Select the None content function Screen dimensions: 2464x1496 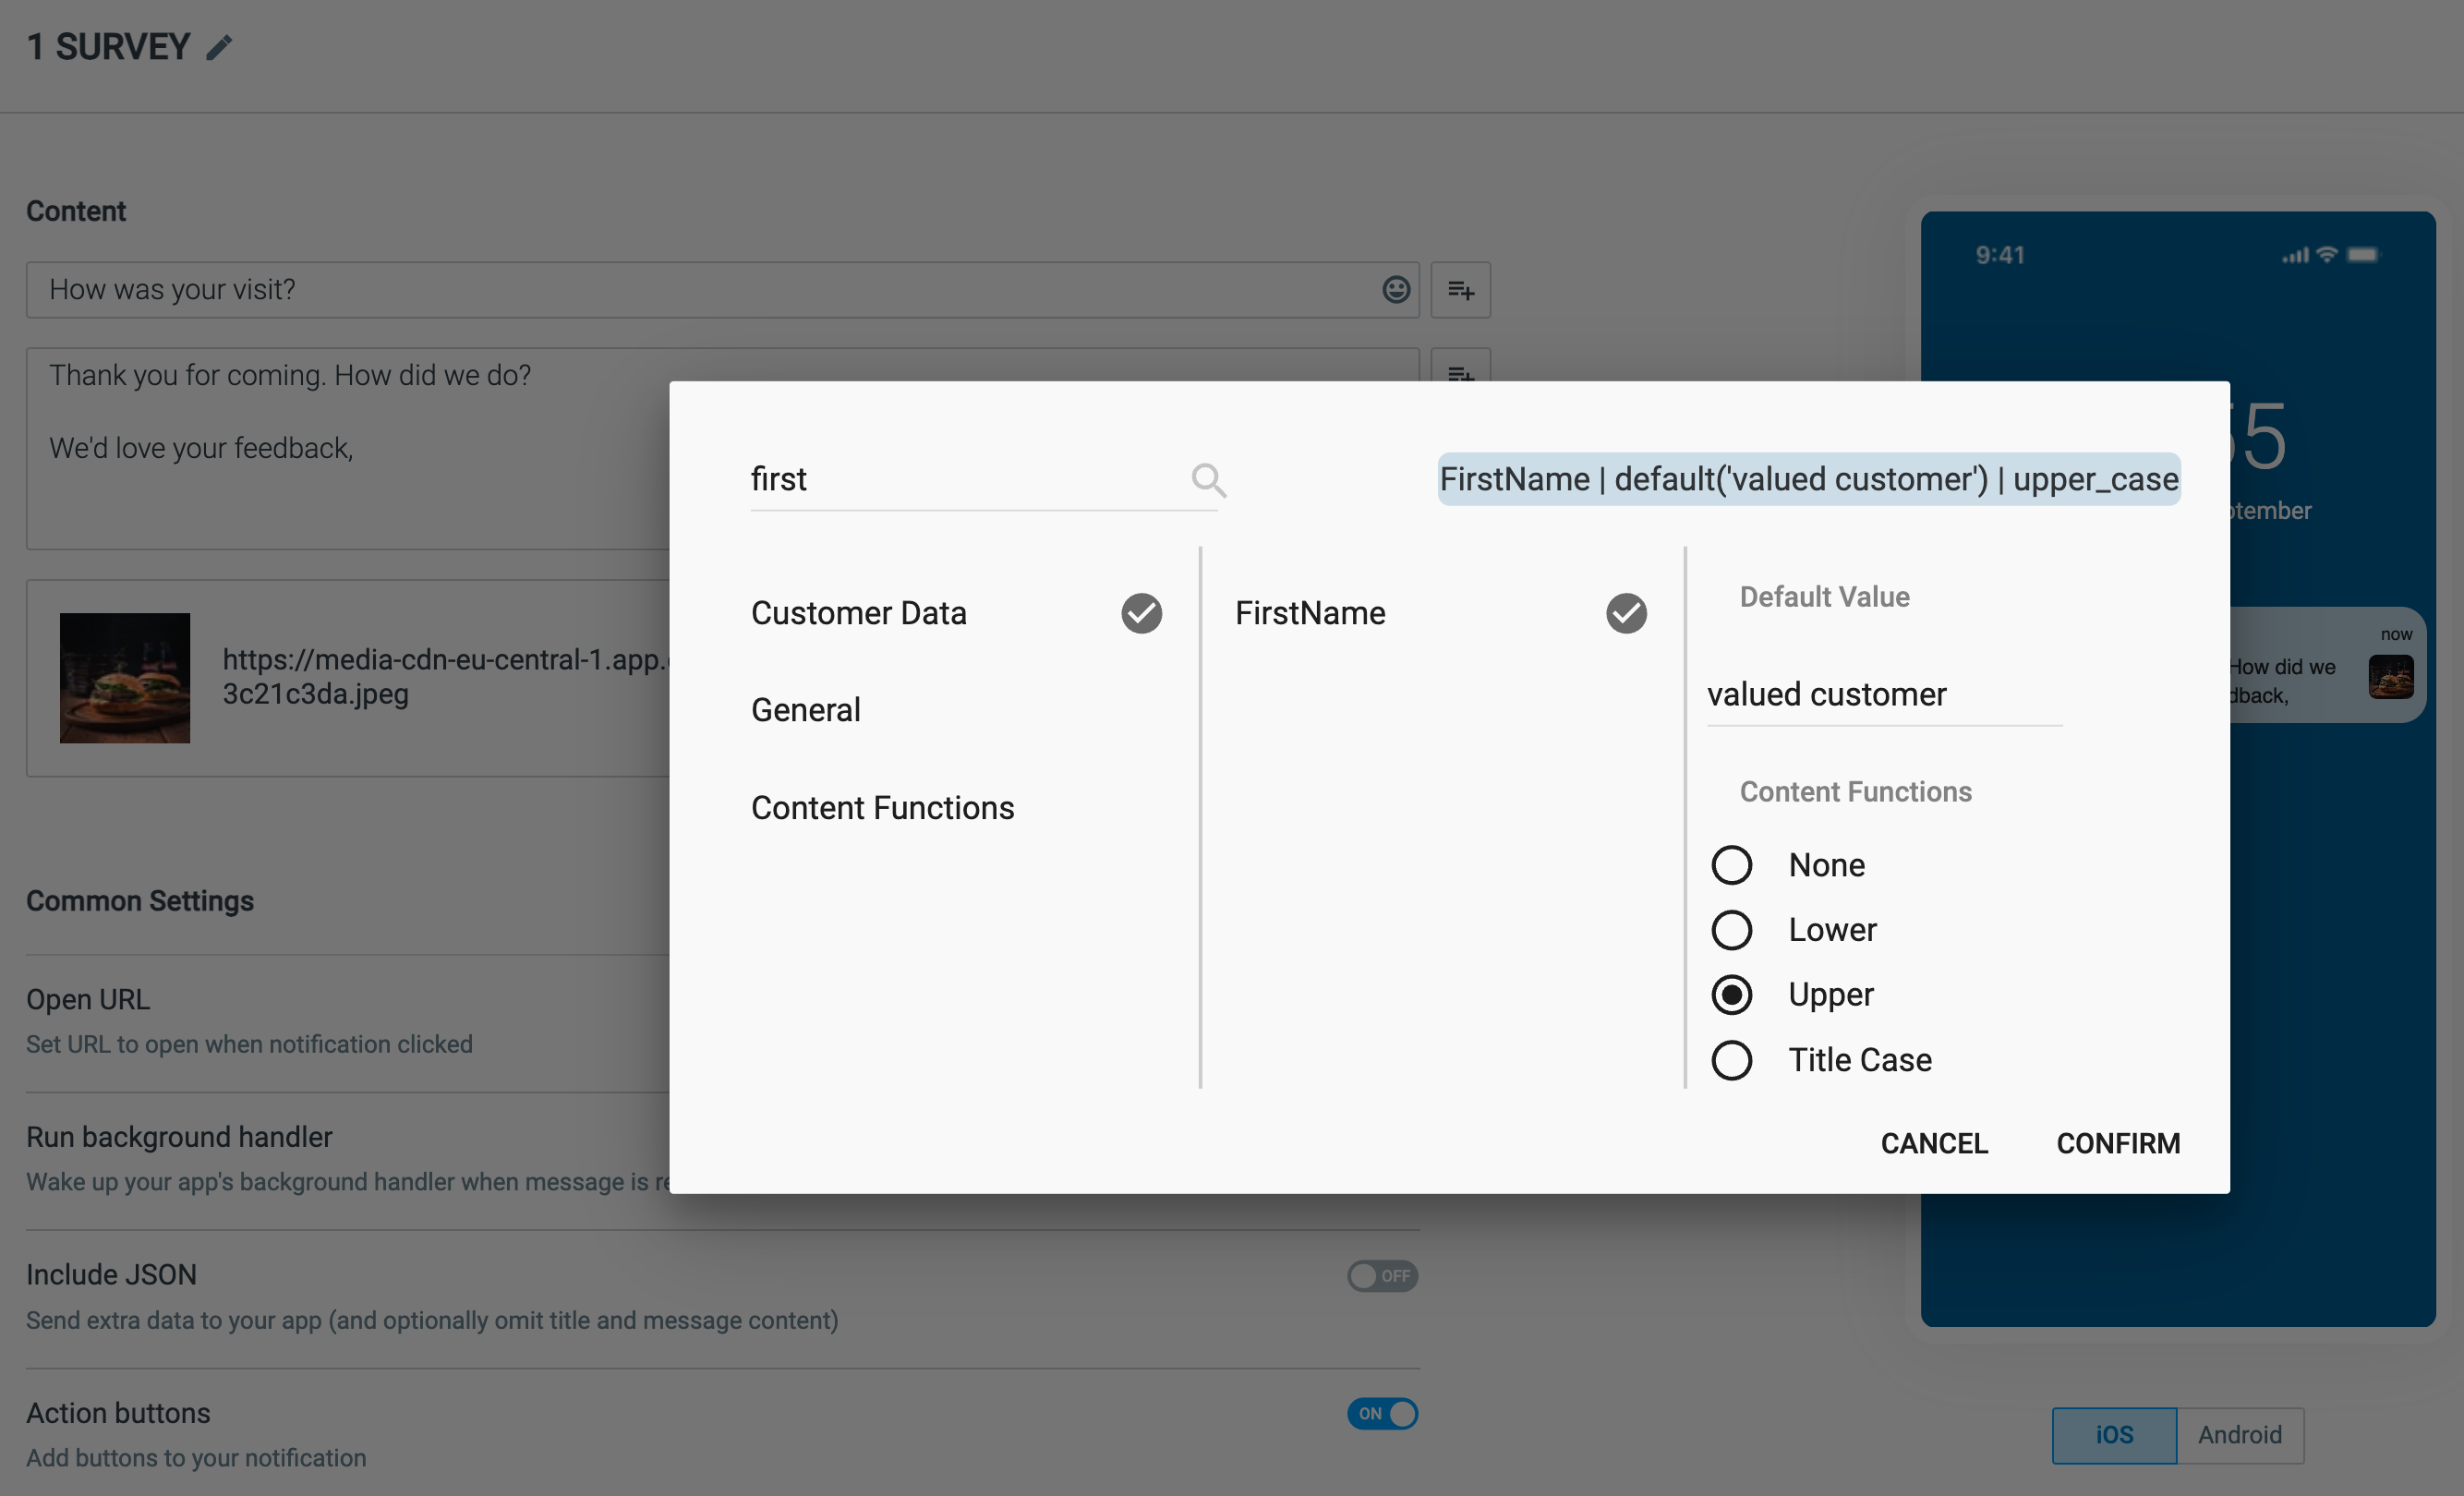(x=1731, y=865)
